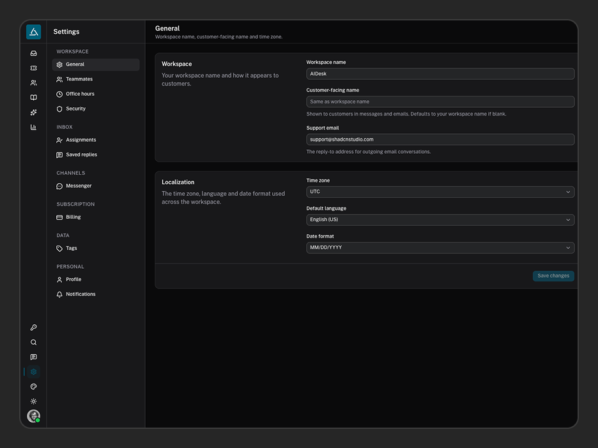The image size is (598, 448).
Task: Open the Saved replies page
Action: [x=96, y=154]
